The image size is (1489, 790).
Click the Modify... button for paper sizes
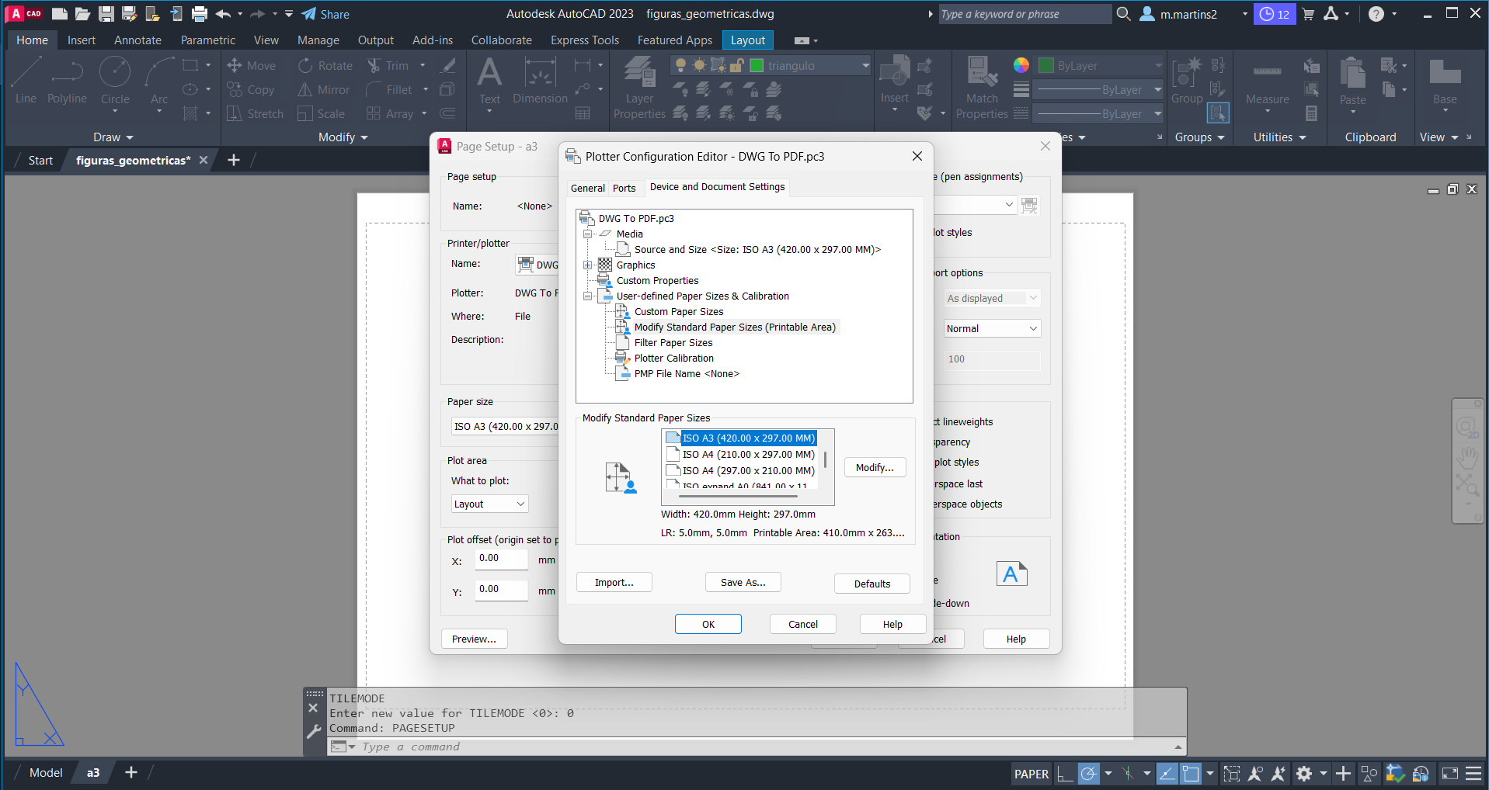(875, 468)
